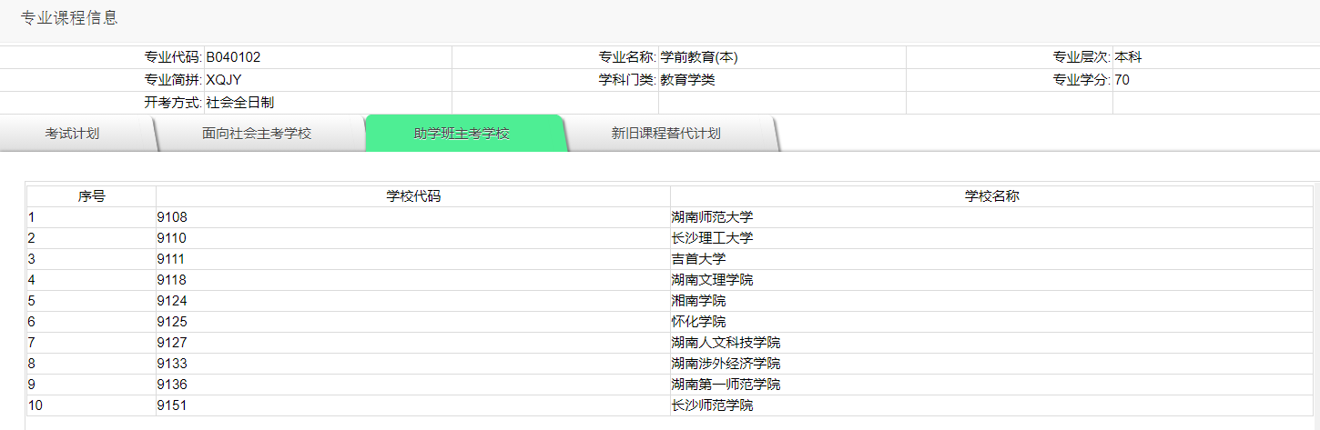Click the 湖南人文科技学院 entry
1320x430 pixels.
(726, 343)
